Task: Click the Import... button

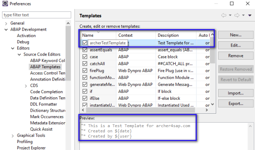Action: (x=236, y=93)
